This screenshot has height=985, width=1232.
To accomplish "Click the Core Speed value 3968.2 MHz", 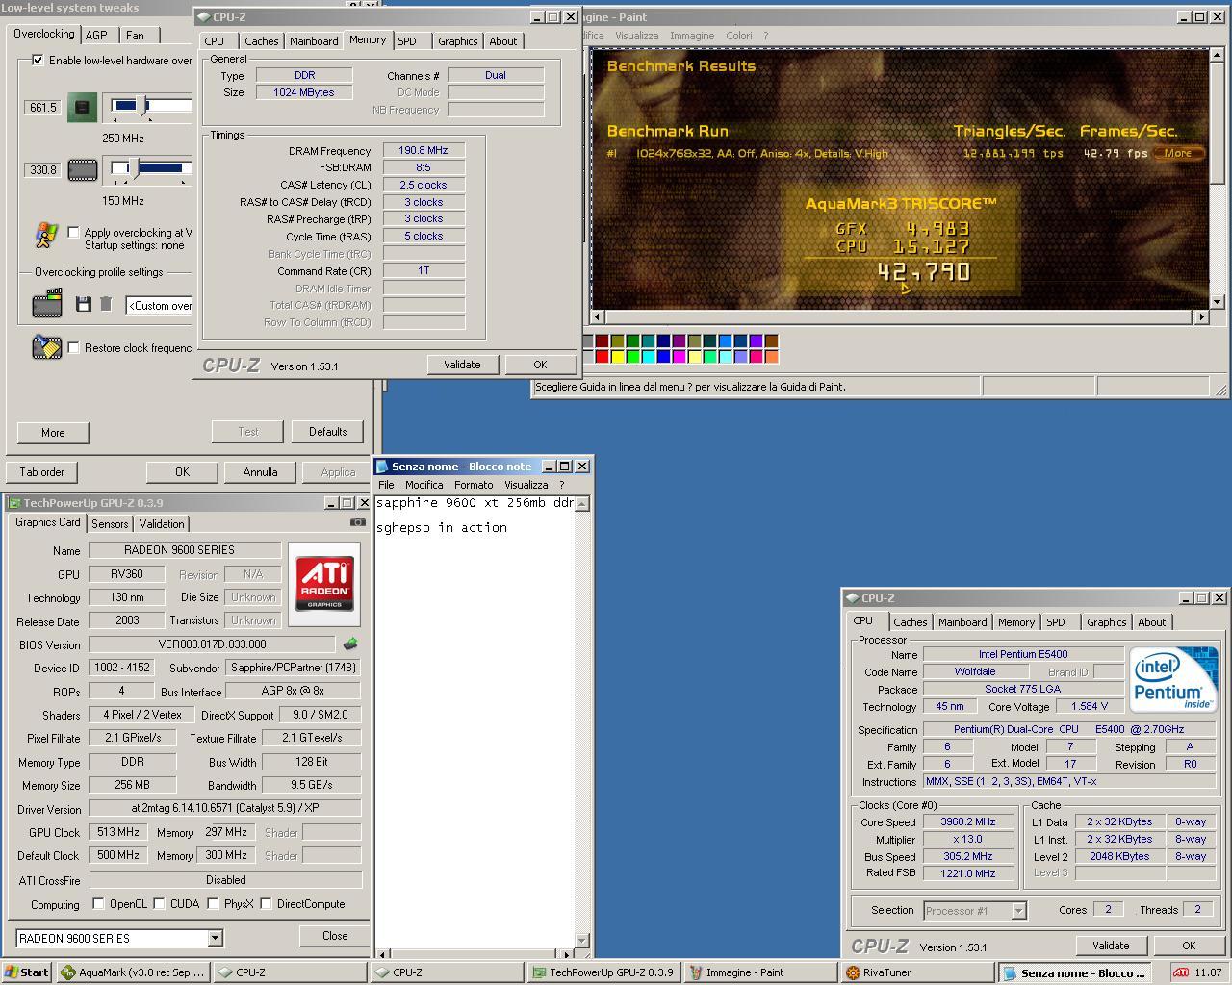I will point(968,821).
